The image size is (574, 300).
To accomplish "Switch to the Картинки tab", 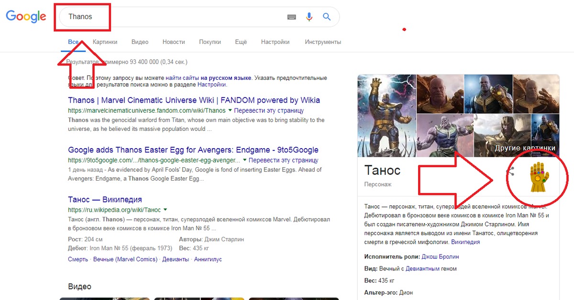I will [105, 42].
